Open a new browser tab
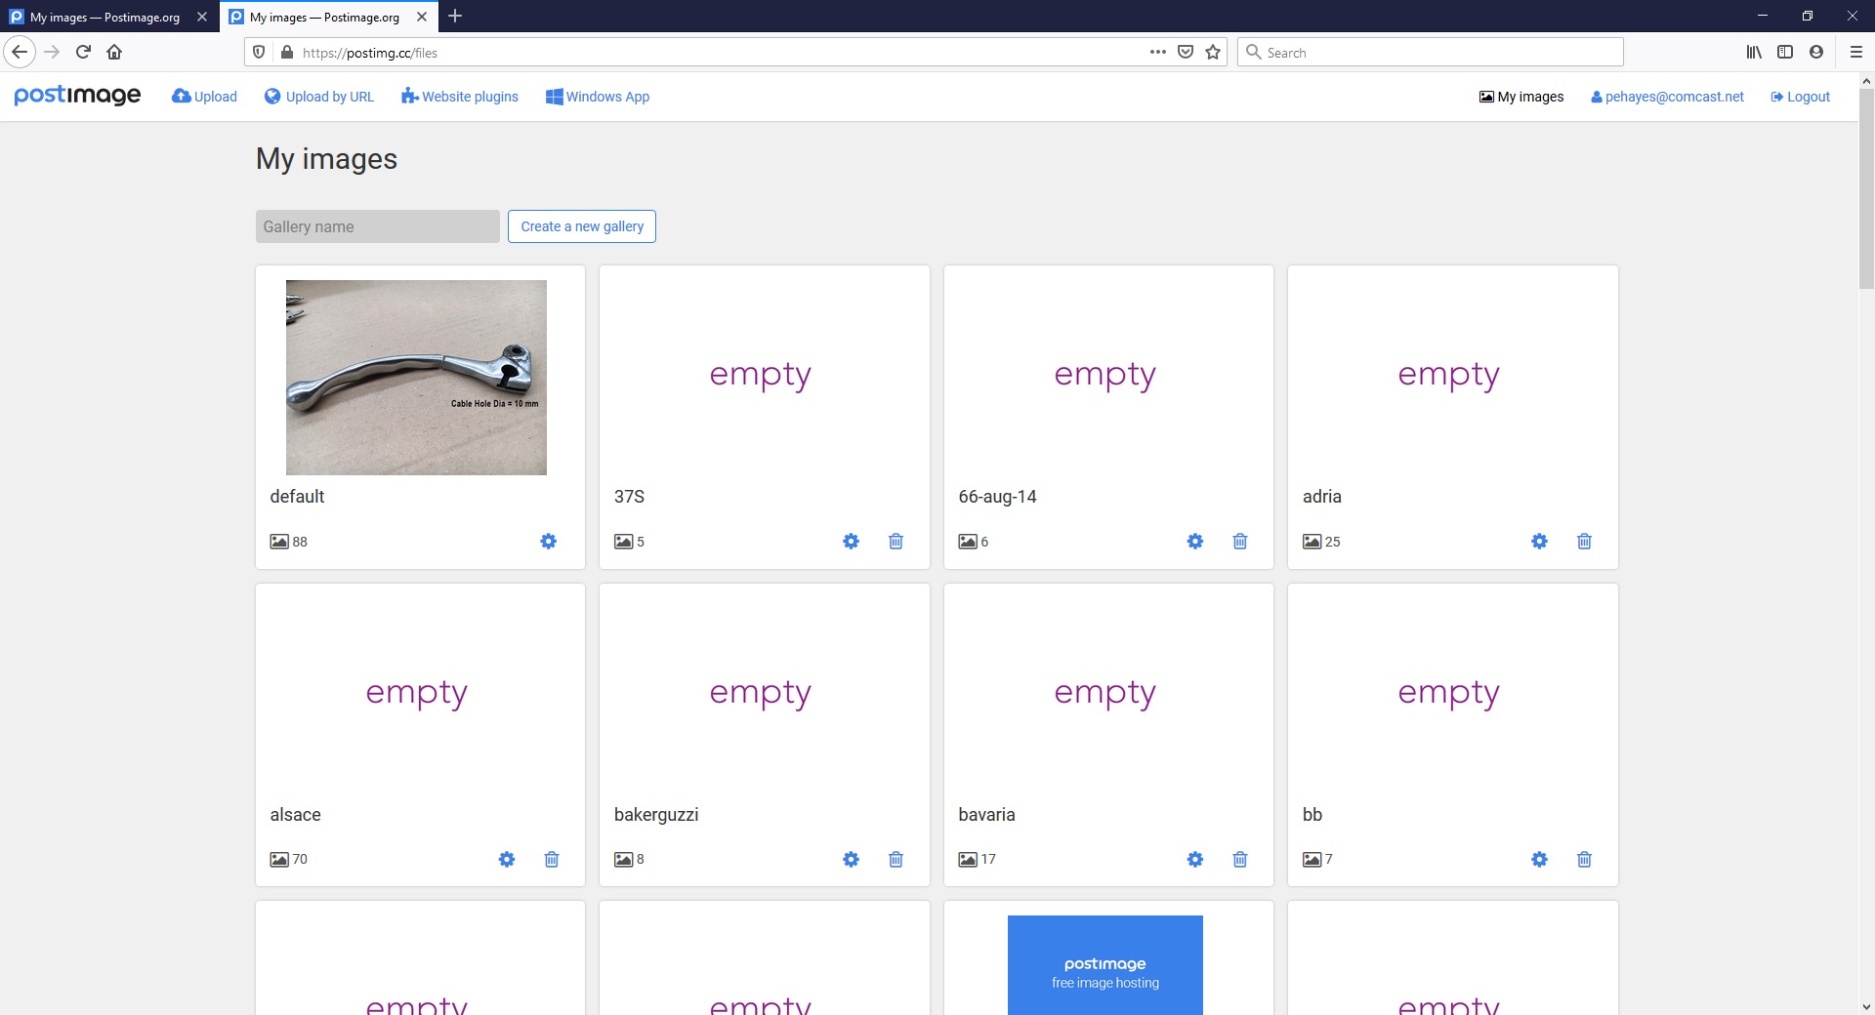 click(455, 17)
